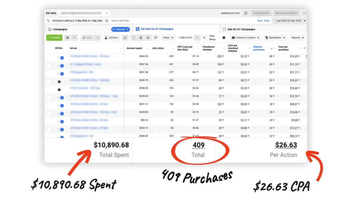This screenshot has height=197, width=350.
Task: Click the Link clicks column header
Action: click(158, 48)
